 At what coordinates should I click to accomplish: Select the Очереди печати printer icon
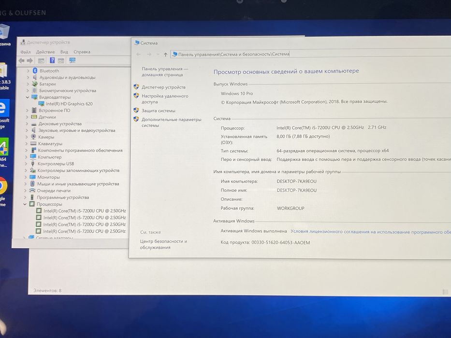tap(32, 191)
